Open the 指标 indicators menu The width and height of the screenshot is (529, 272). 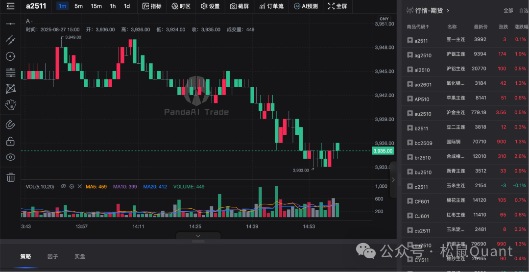152,6
